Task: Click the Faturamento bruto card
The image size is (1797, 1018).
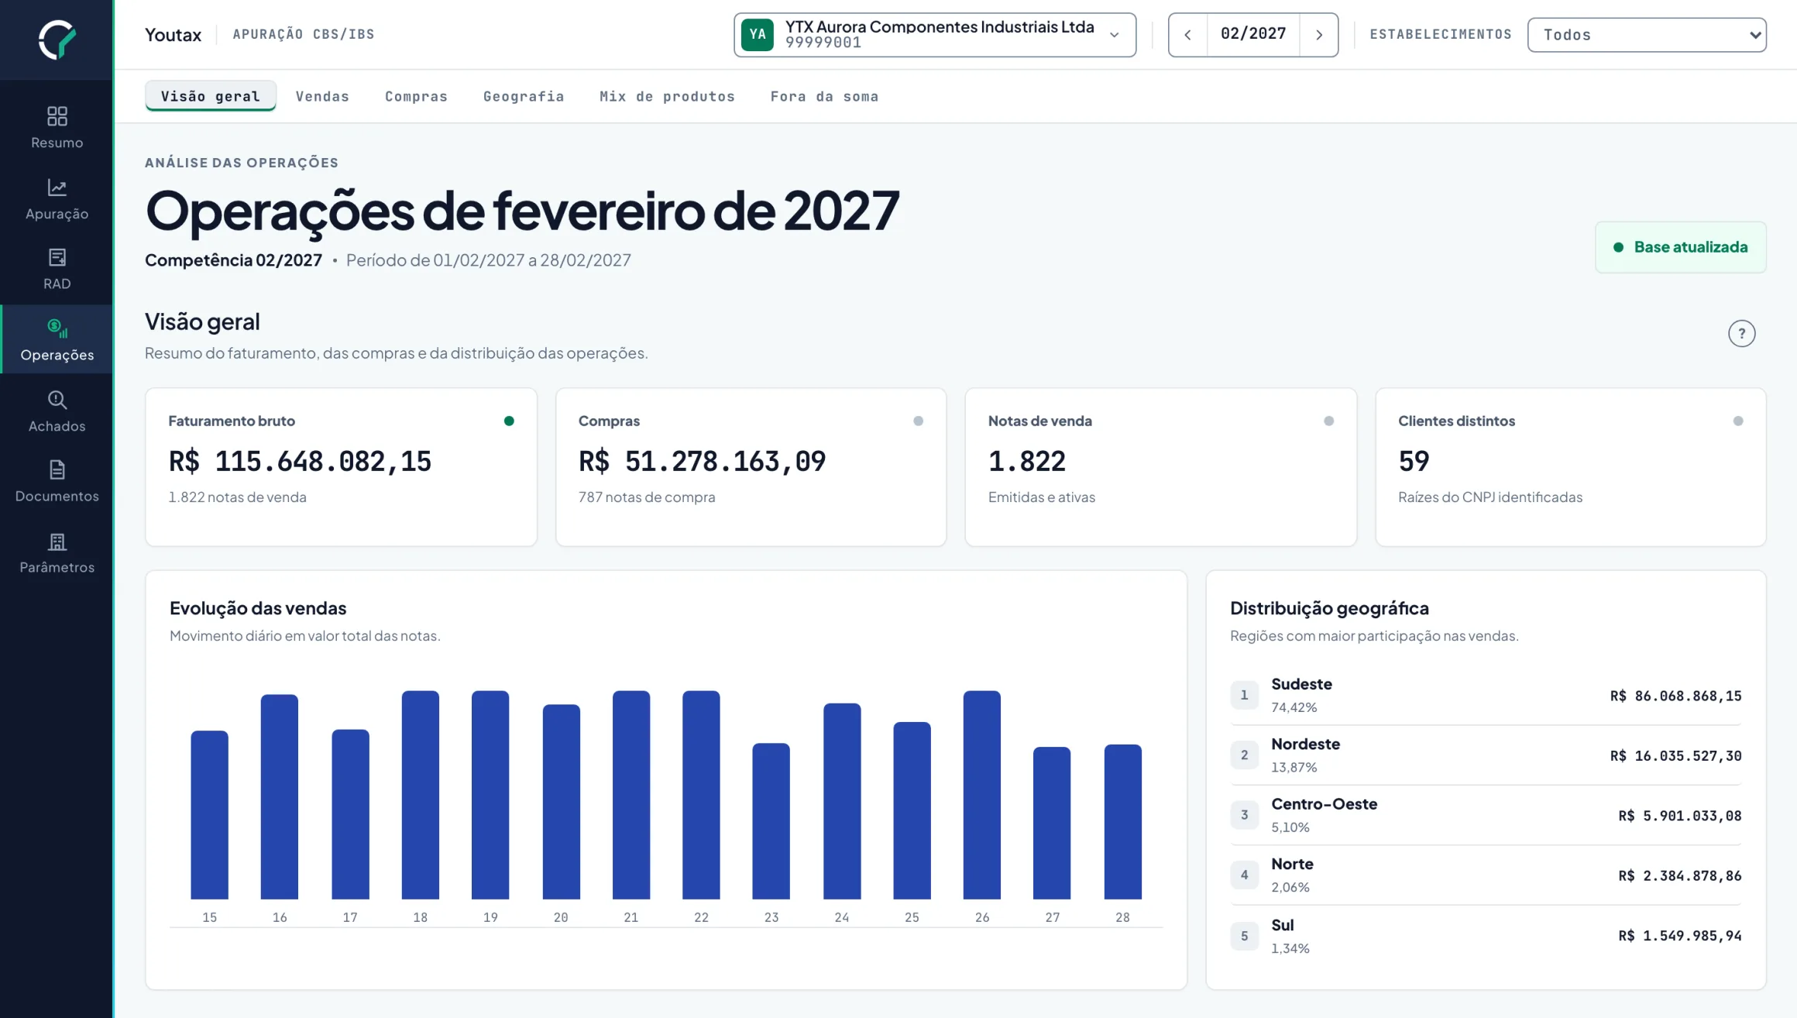Action: (341, 467)
